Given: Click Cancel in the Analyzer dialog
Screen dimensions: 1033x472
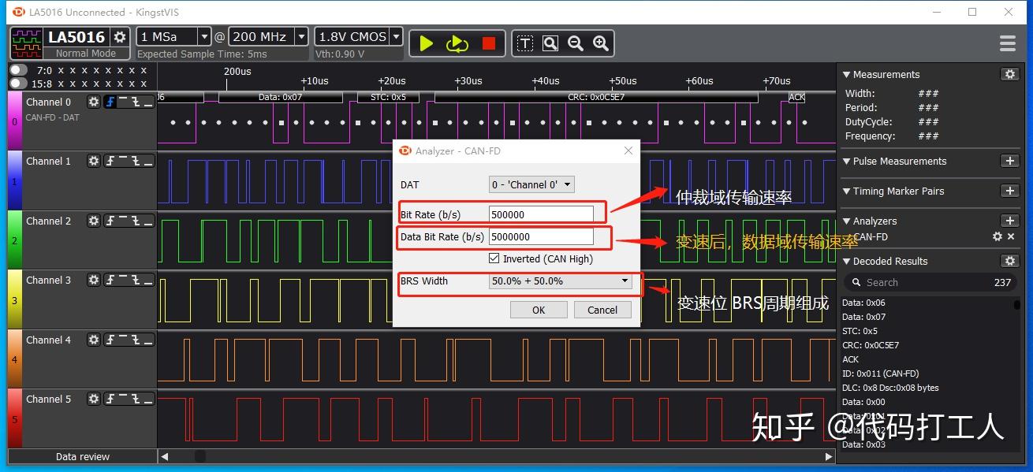Looking at the screenshot, I should point(602,310).
